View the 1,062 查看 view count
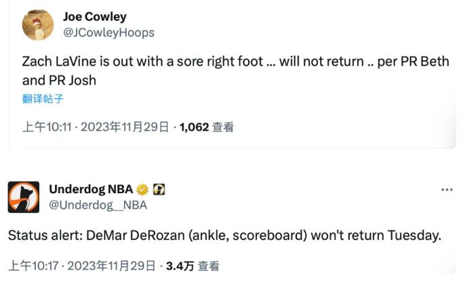463x282 pixels. 206,127
